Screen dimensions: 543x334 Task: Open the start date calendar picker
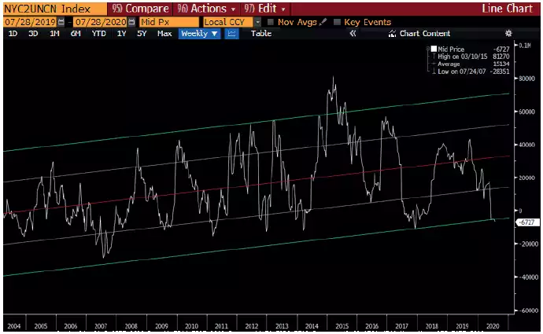click(61, 22)
